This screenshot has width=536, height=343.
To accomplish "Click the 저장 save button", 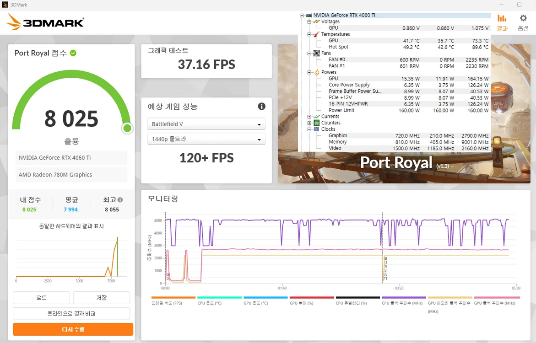I will click(x=102, y=298).
